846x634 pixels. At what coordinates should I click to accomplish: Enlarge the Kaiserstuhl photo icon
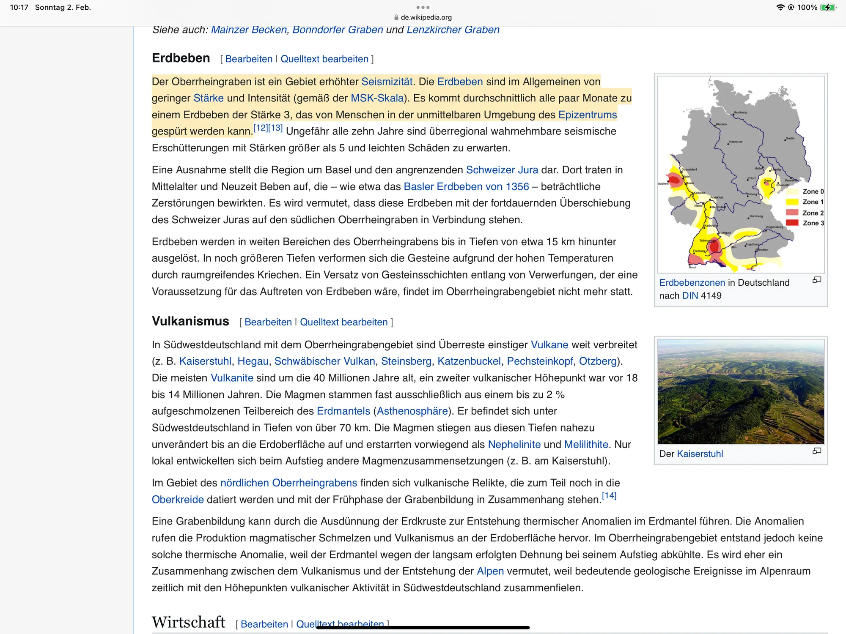point(816,451)
